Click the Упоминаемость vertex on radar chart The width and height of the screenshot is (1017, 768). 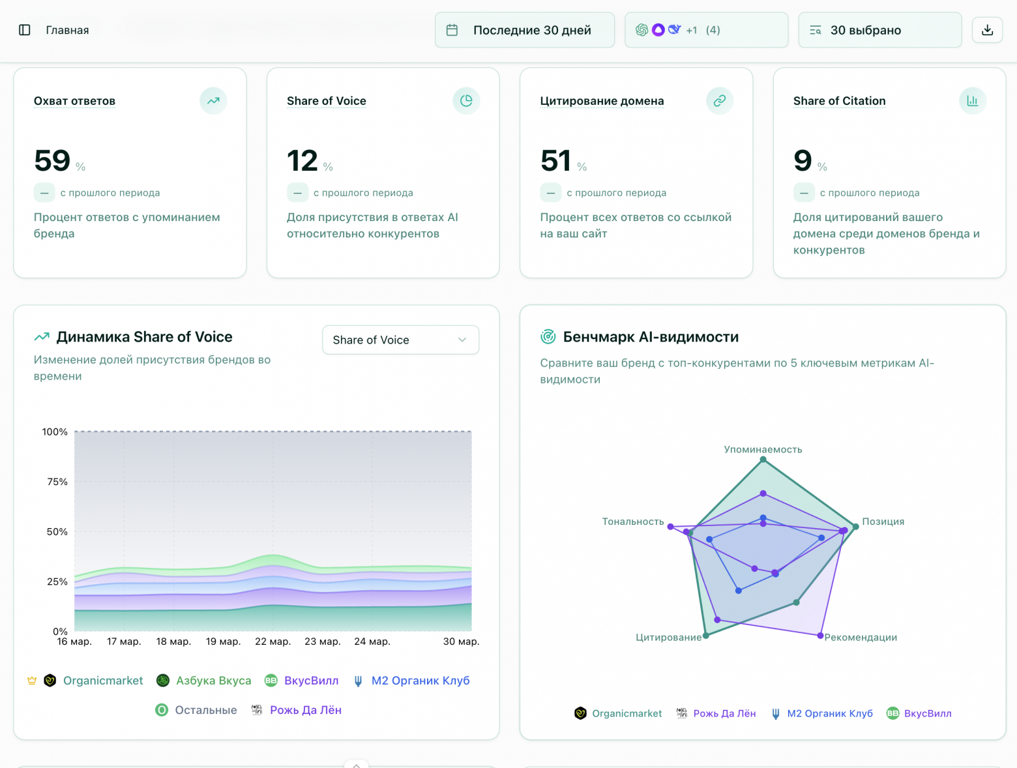pos(763,460)
